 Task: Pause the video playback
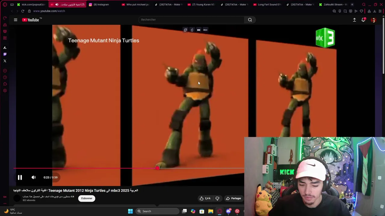(20, 177)
